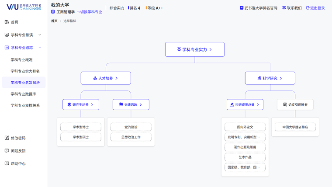Click the 学科专业跟踪 chart icon
Image resolution: width=332 pixels, height=187 pixels.
point(7,48)
